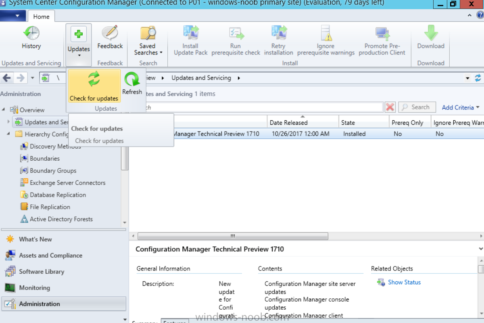Open the Monitoring workspace

28,288
